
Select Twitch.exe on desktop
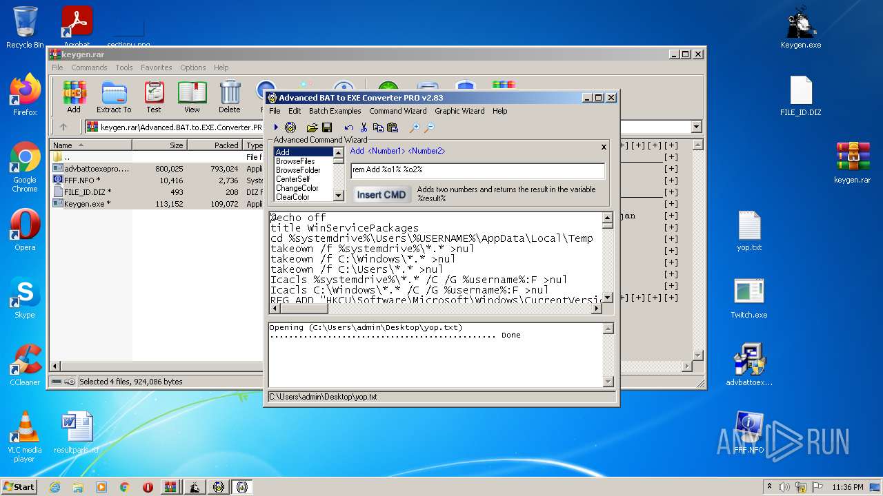[749, 298]
